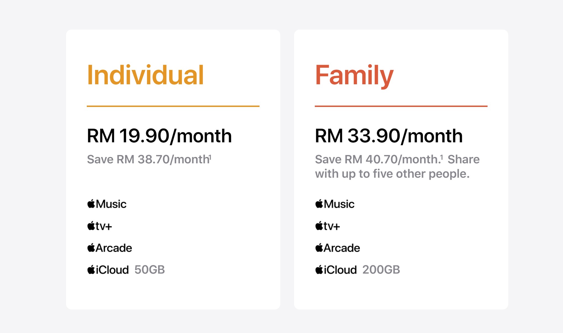
Task: Click the Save RM 38.70/month text
Action: pos(148,159)
